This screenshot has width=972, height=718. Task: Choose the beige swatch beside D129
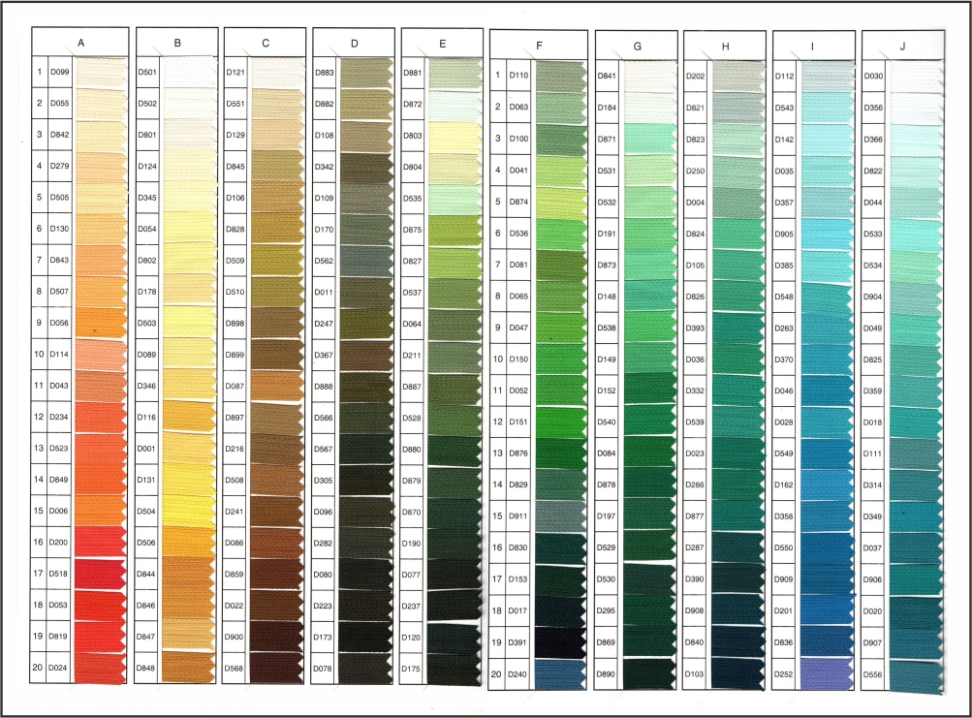coord(277,135)
